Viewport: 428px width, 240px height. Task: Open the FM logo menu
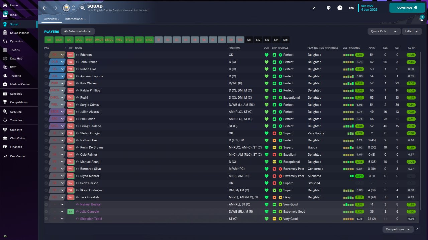coord(351,8)
